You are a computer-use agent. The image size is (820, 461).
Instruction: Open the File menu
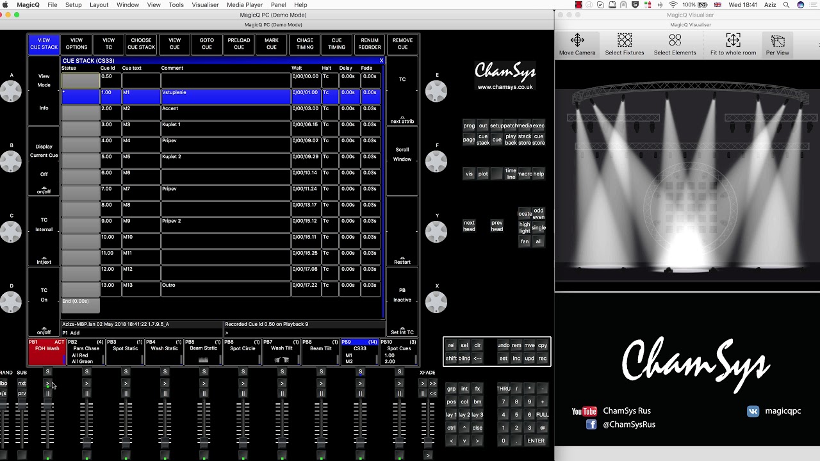click(53, 4)
